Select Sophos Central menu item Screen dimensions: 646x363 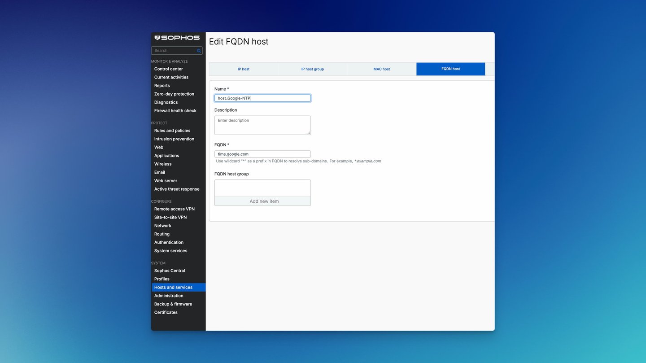[x=170, y=271]
